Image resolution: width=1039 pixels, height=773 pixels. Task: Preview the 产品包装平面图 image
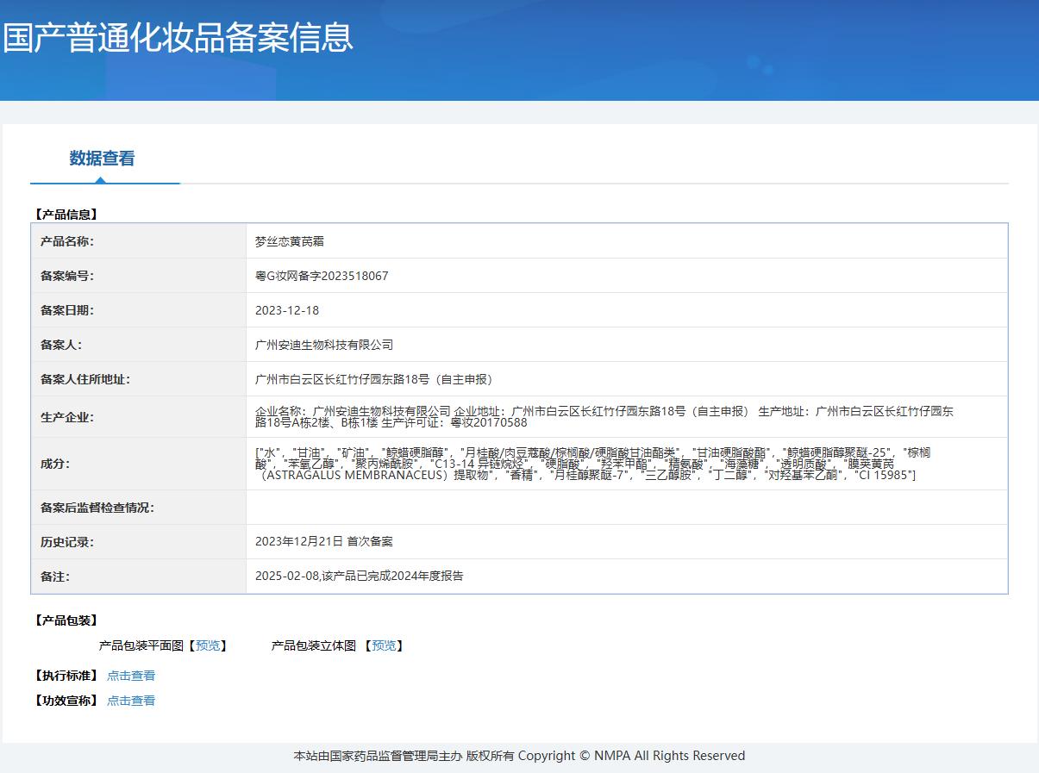[x=207, y=645]
